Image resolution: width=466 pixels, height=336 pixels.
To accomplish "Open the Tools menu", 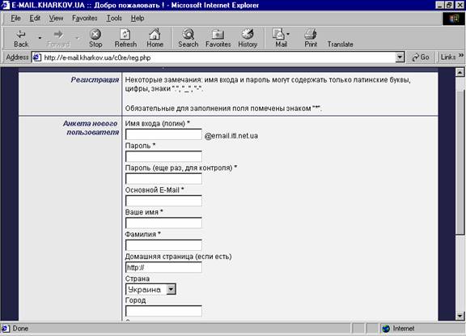I will [114, 18].
